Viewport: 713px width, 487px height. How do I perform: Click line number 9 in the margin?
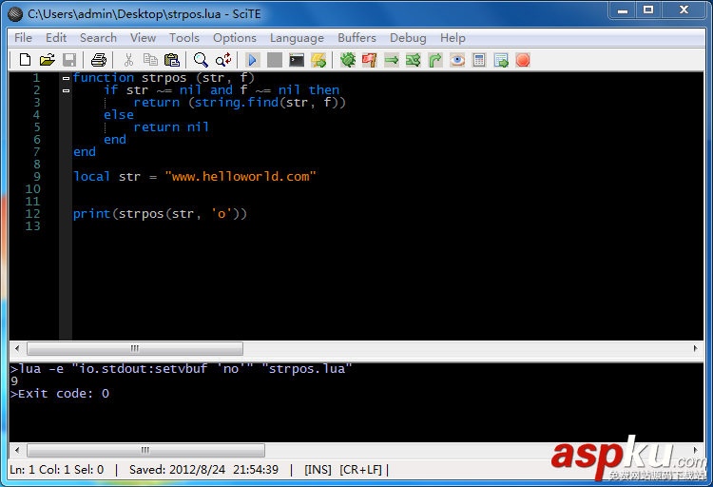pyautogui.click(x=37, y=177)
